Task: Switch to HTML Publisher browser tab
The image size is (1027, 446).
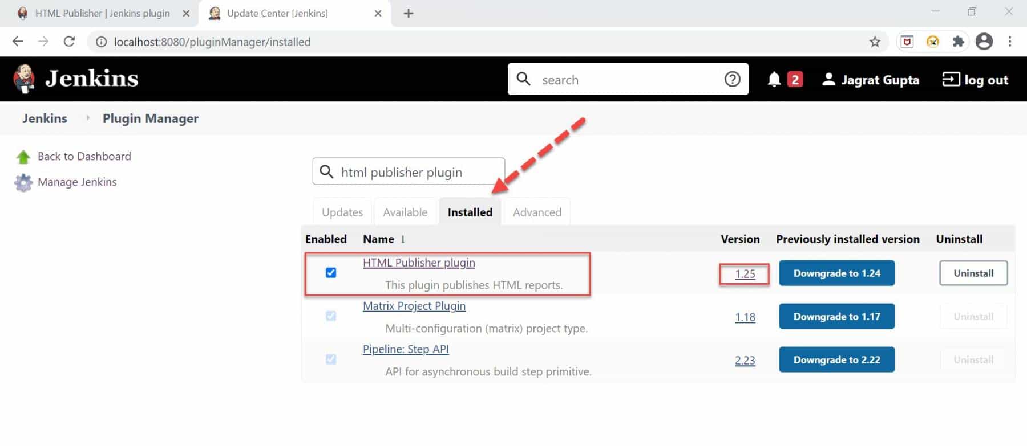Action: coord(103,13)
